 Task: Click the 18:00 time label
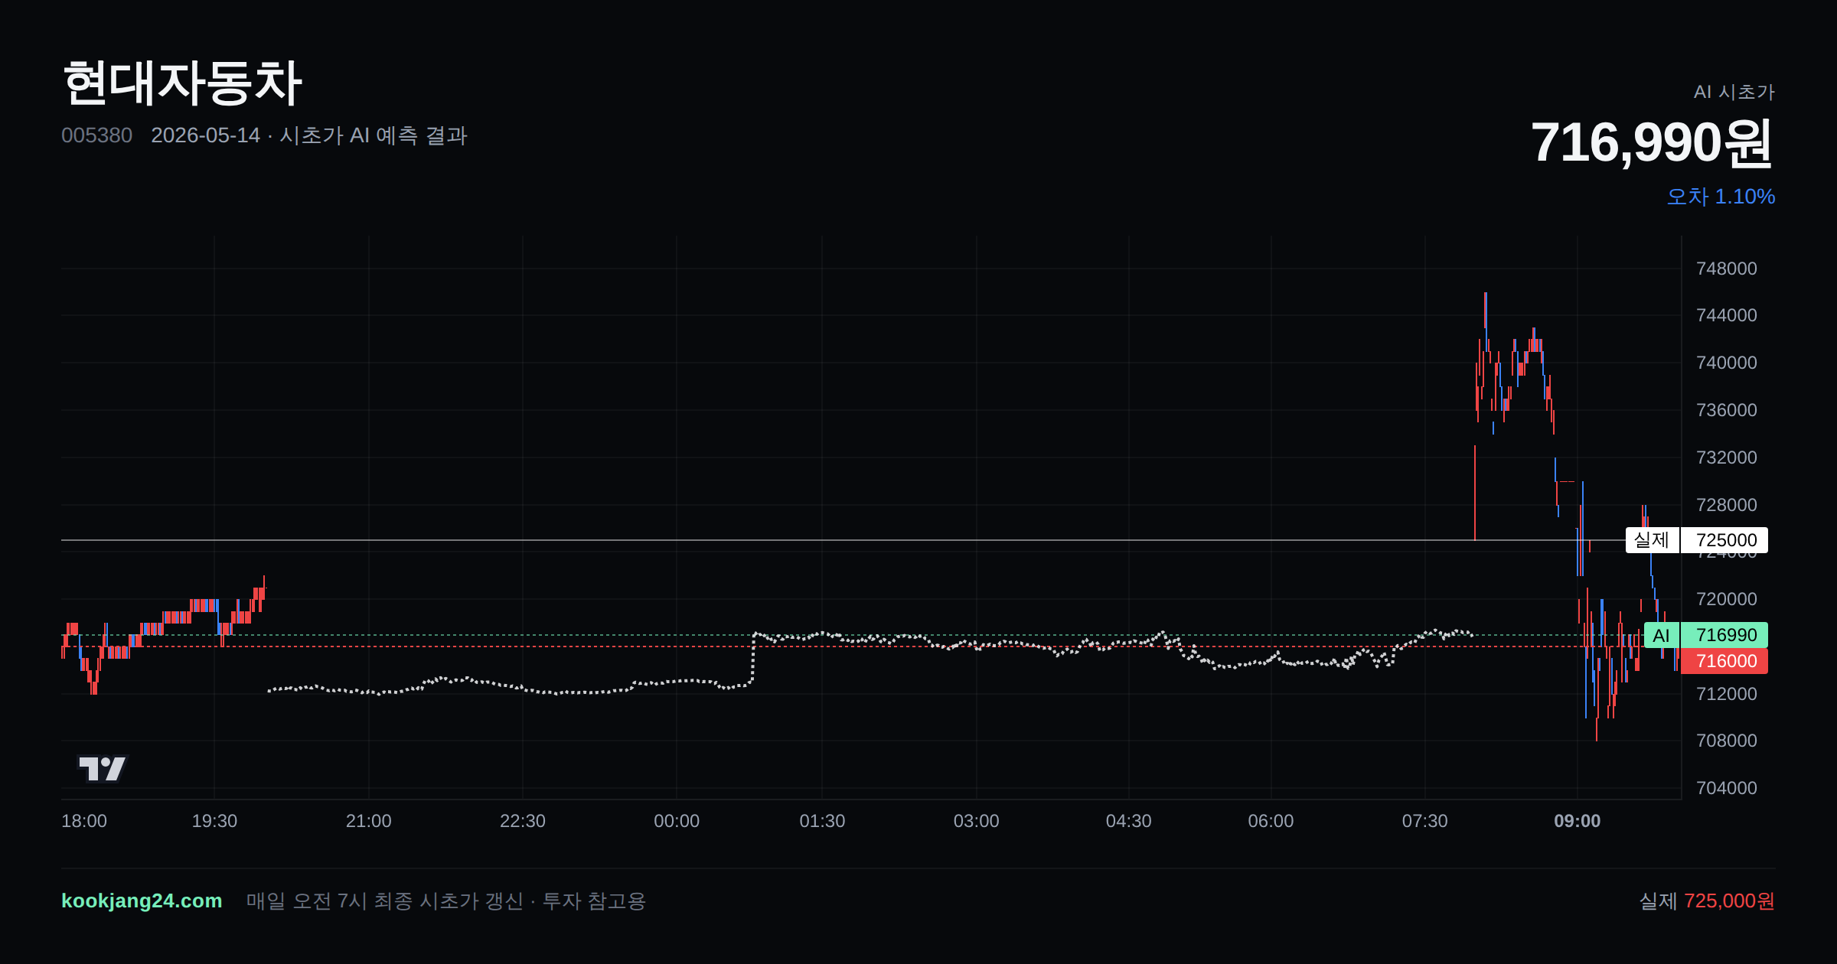tap(84, 821)
